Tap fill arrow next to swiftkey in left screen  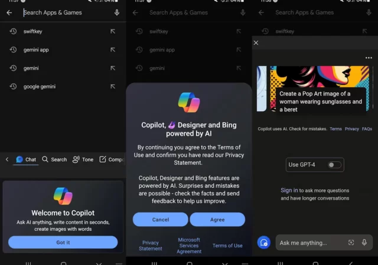point(113,31)
